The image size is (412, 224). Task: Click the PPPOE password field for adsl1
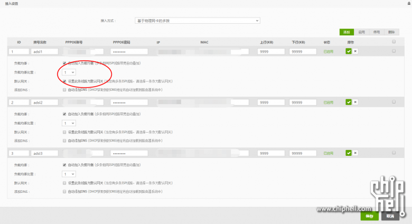[x=129, y=52]
